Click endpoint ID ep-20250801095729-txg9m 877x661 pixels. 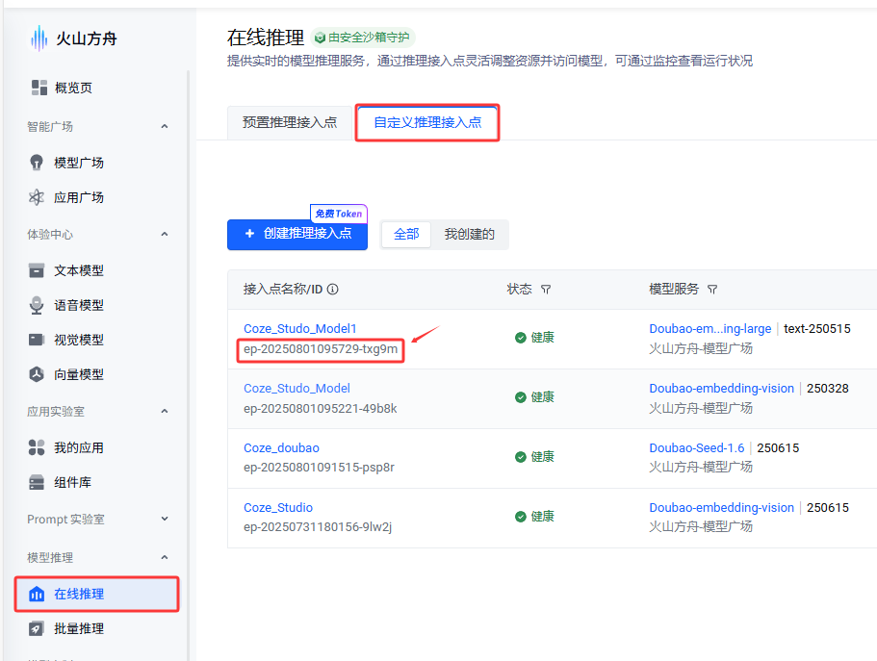(321, 349)
